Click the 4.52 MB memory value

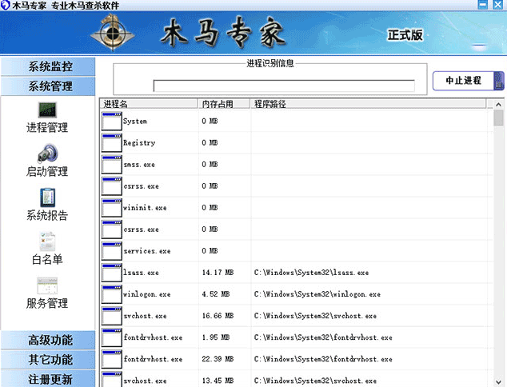coord(216,294)
